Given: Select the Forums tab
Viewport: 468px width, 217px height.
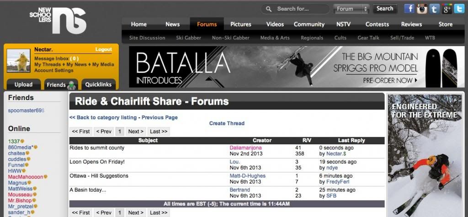Looking at the screenshot, I should pyautogui.click(x=207, y=24).
